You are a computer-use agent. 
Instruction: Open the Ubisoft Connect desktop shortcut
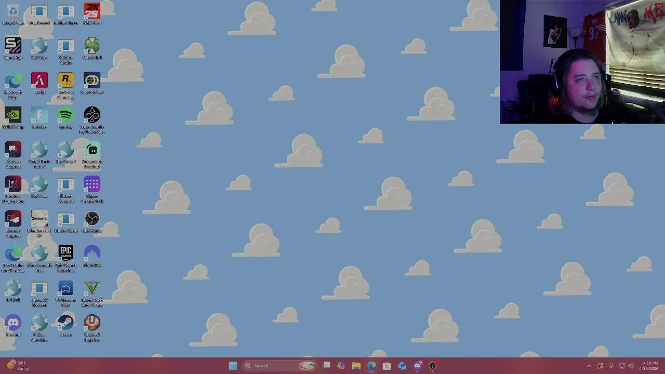tap(65, 190)
